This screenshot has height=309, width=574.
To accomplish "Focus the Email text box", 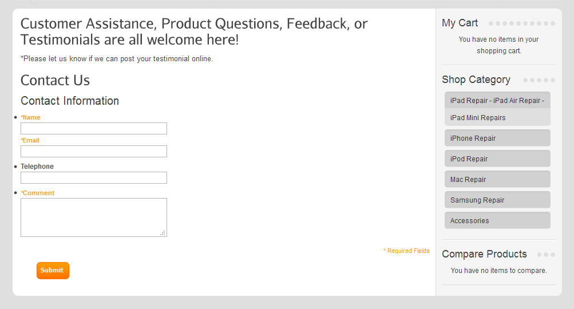I will pyautogui.click(x=94, y=151).
